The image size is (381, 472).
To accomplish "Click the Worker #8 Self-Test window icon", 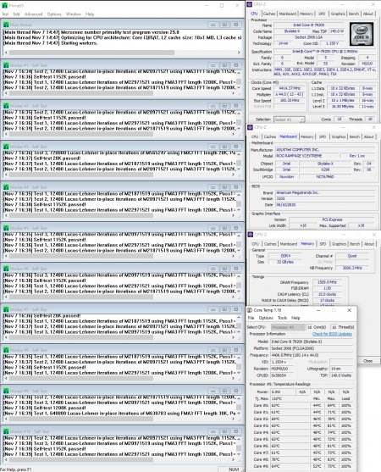I will click(6, 350).
